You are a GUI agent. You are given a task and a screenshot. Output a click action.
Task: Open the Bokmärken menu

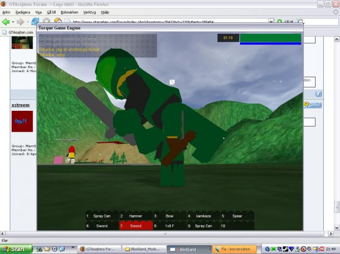(68, 12)
